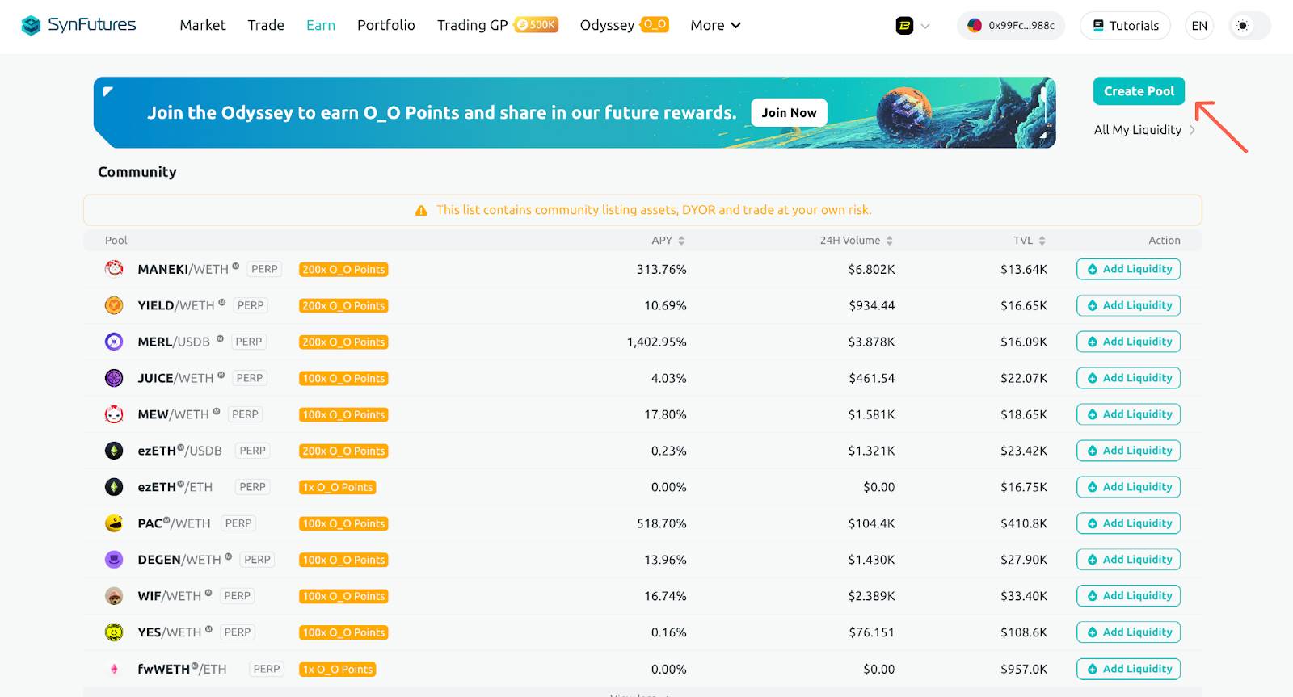Click the SynFutures logo icon
Screen dimensions: 1293x697
pos(31,26)
